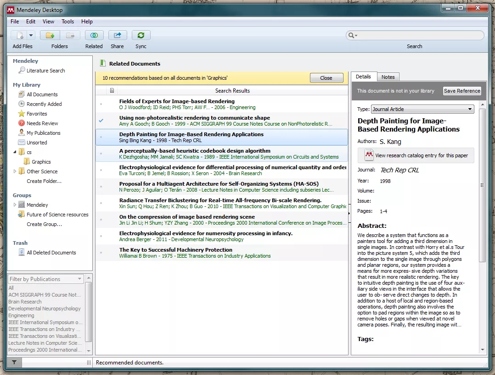Click the Add Files toolbar icon
Viewport: 495px width, 375px height.
pos(20,35)
